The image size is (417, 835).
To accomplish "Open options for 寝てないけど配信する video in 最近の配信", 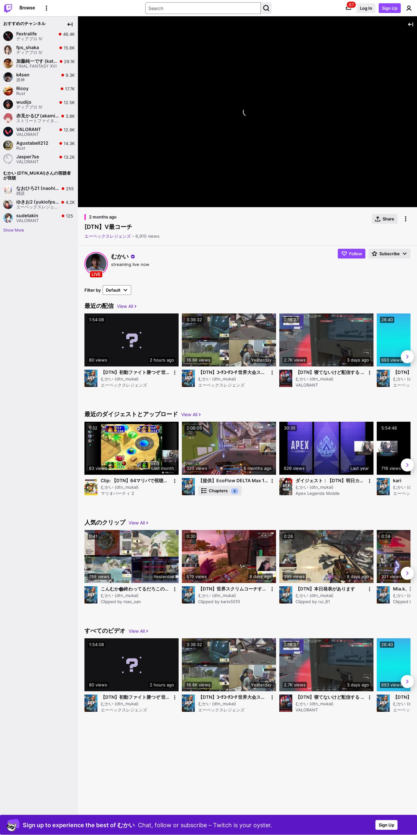I will click(370, 373).
